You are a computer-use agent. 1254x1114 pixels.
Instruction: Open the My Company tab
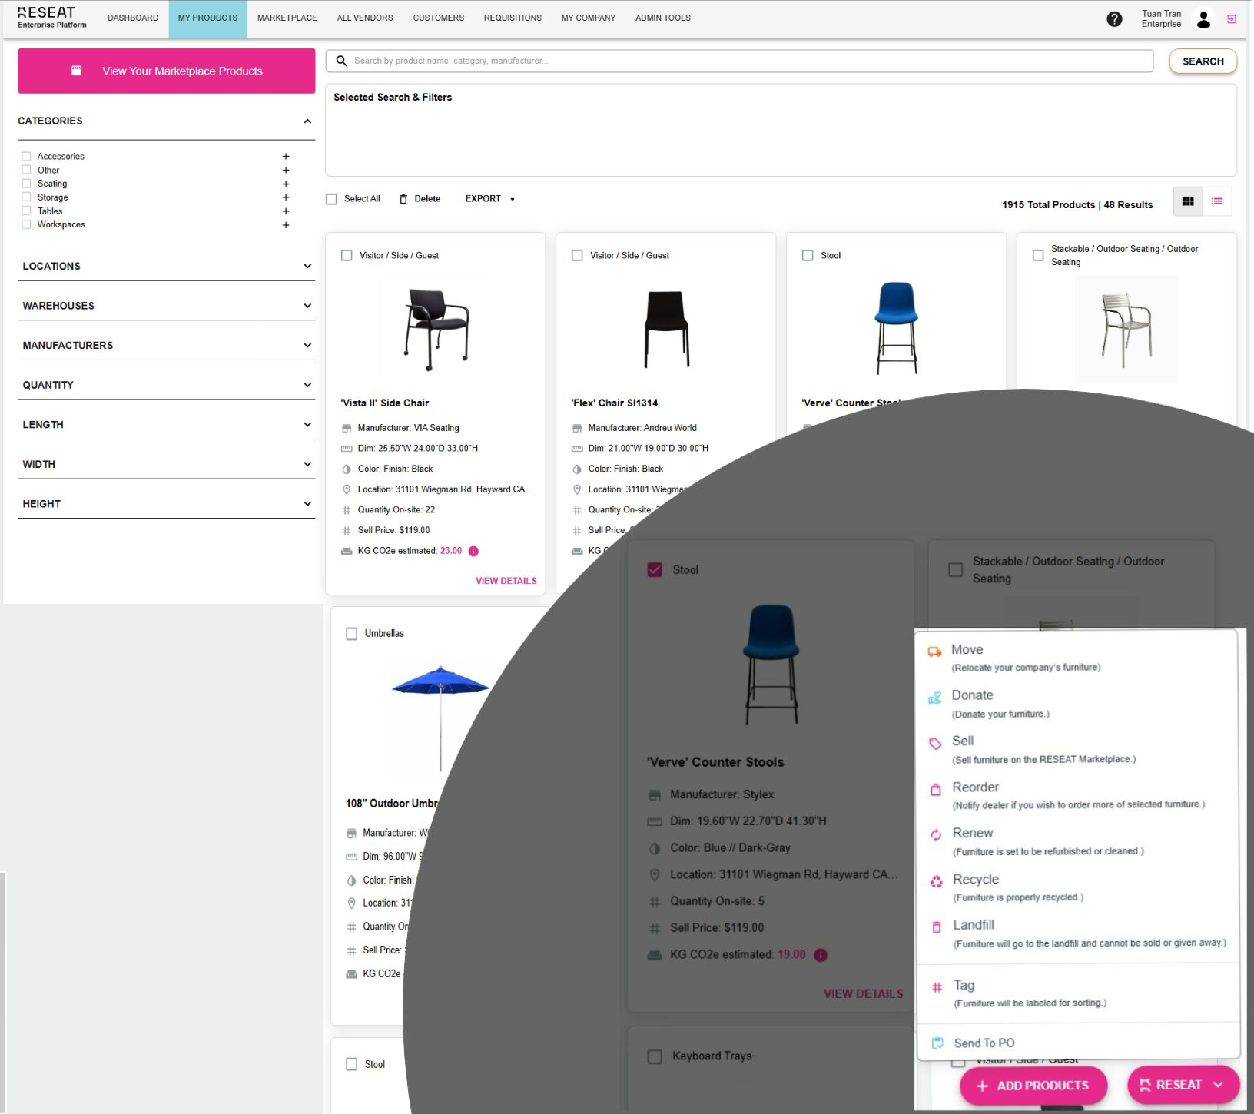click(589, 18)
